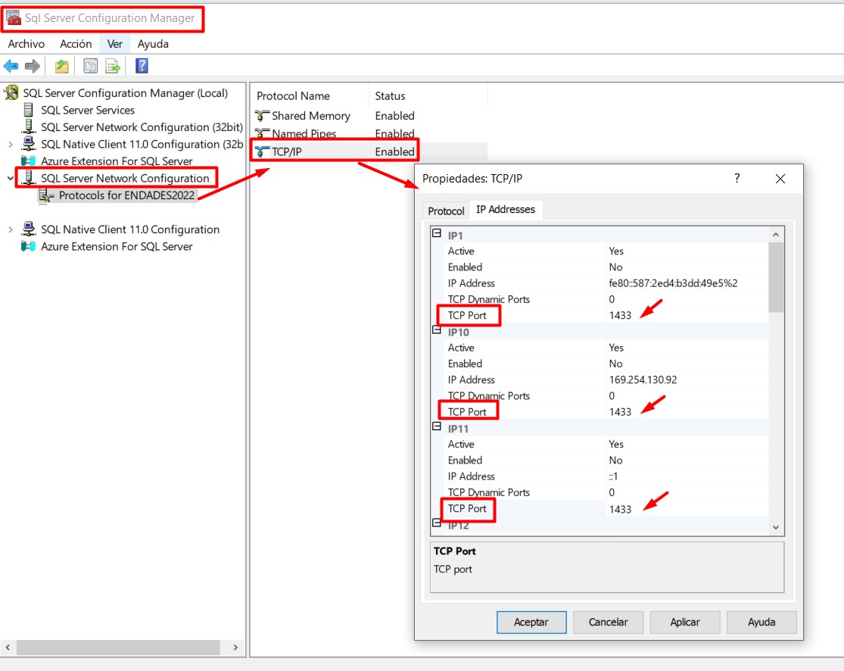Open the Ver menu
Image resolution: width=844 pixels, height=671 pixels.
[x=114, y=44]
